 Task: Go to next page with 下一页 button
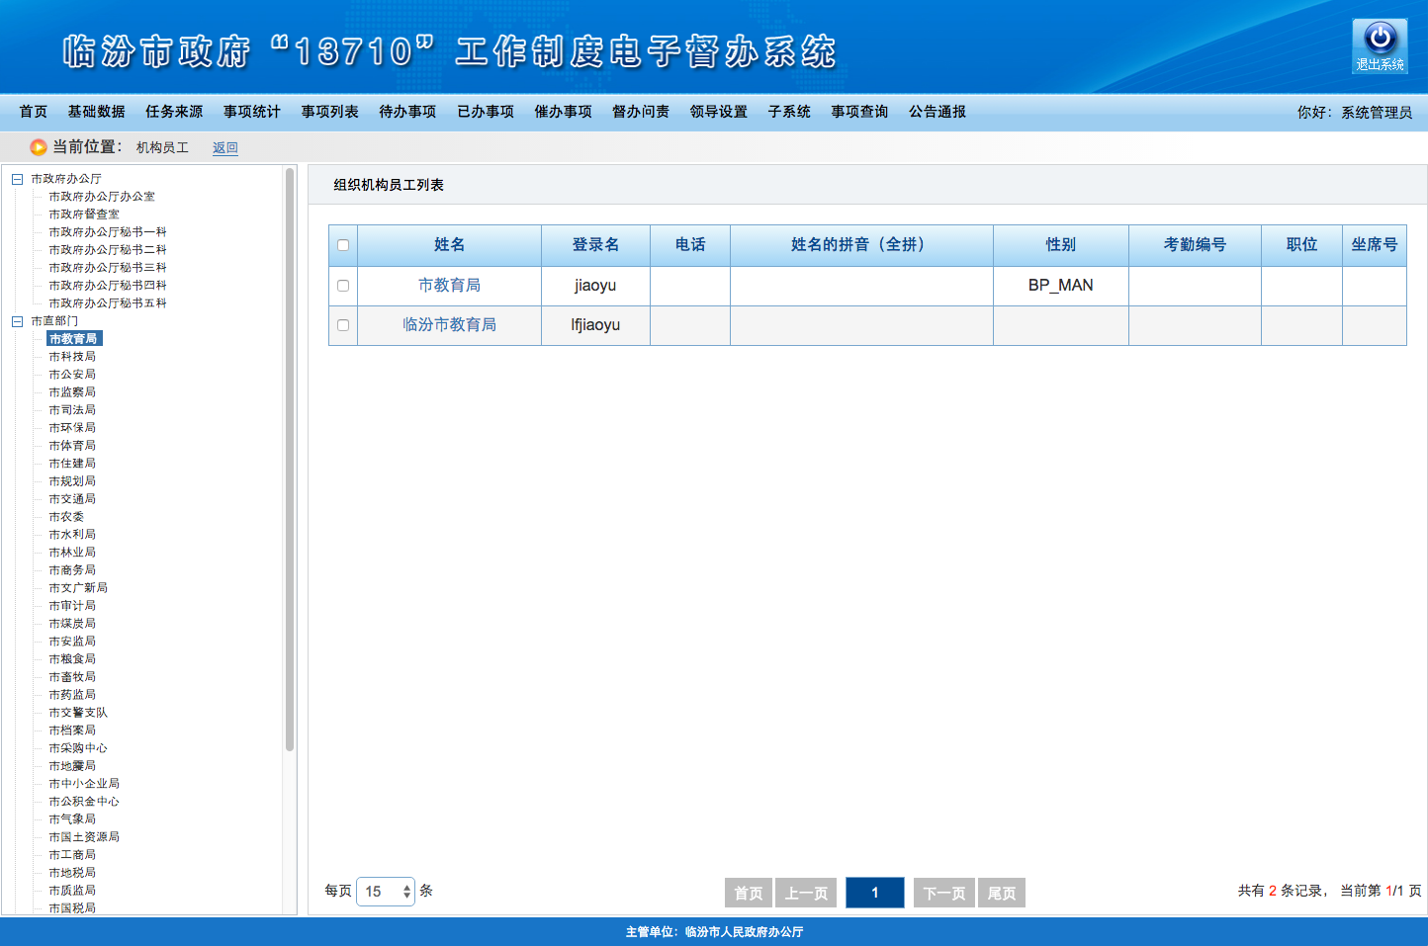[x=943, y=893]
